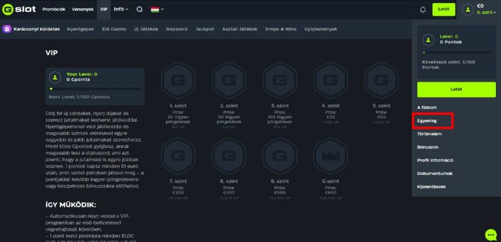
Task: Open Profil információ link
Action: 435,160
